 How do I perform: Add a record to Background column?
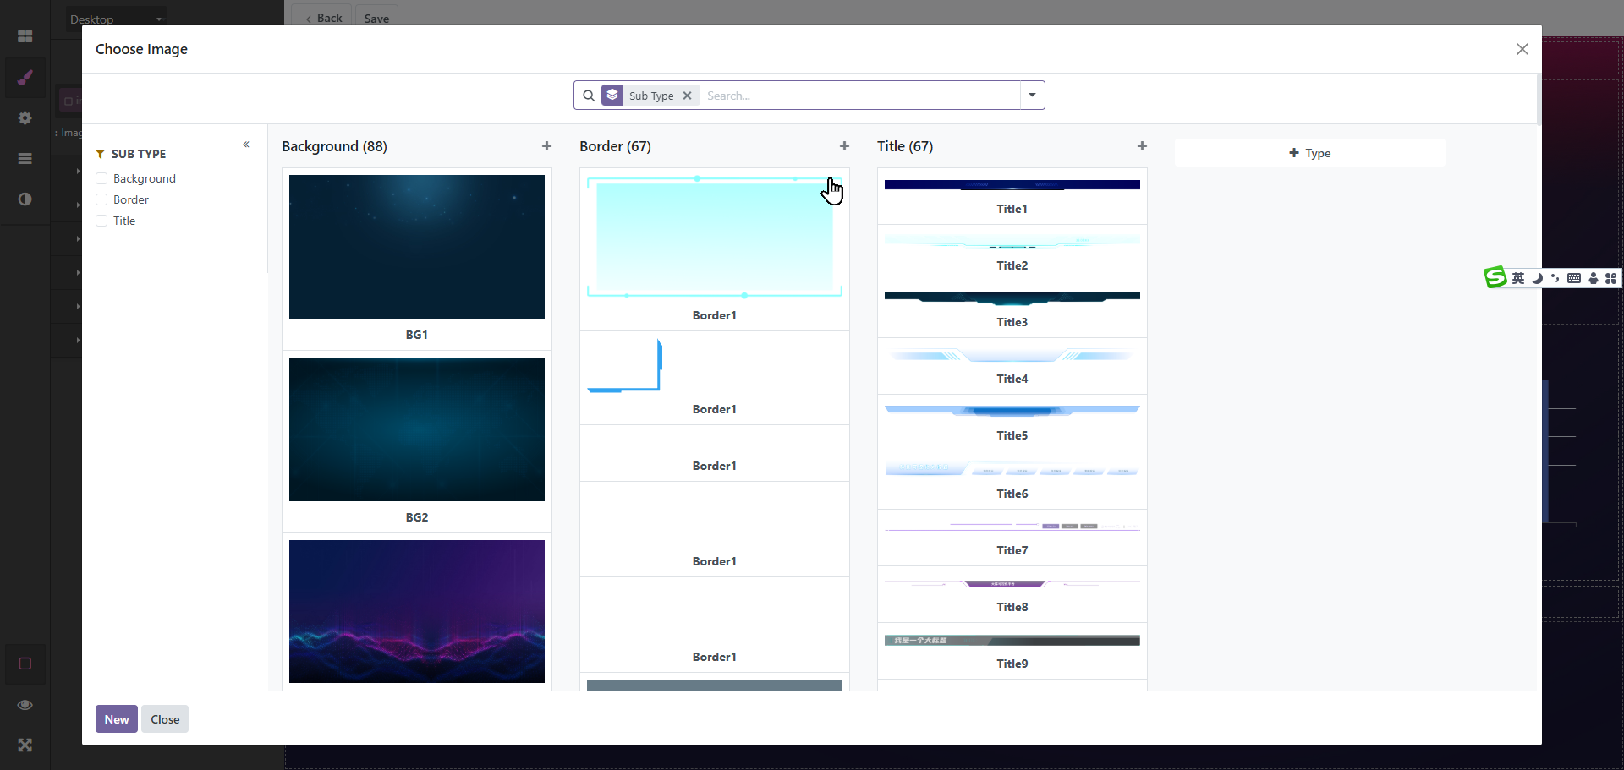(x=546, y=146)
